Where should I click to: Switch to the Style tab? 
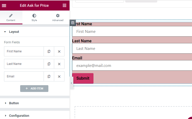34,18
